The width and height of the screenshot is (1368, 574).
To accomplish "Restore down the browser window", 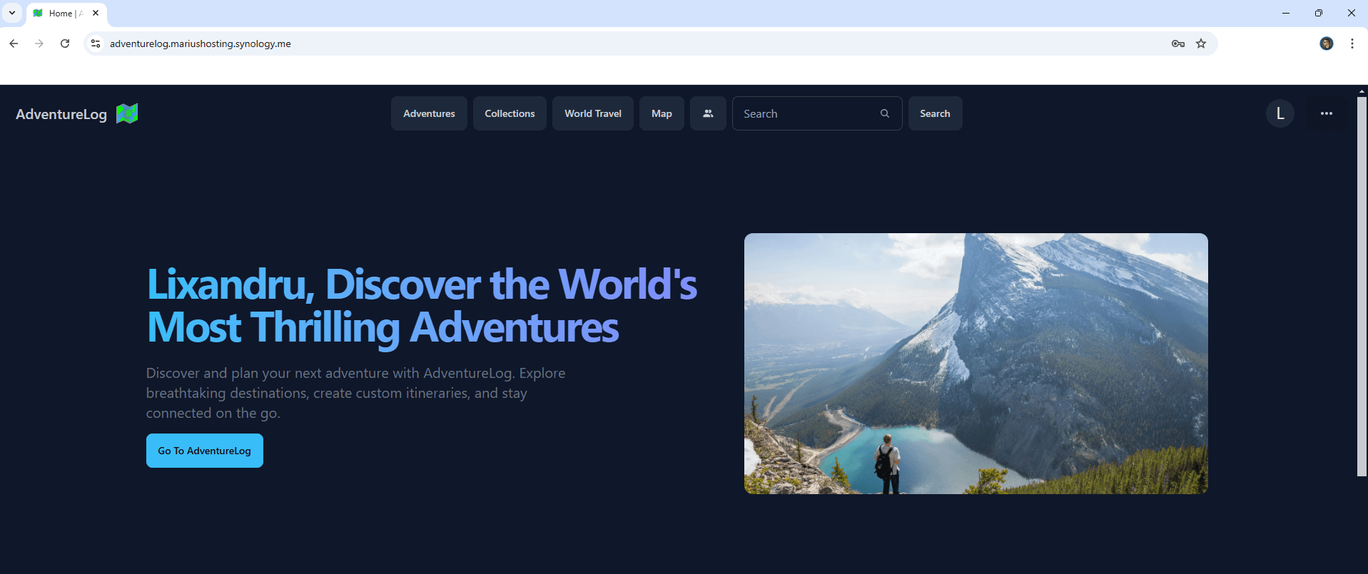I will pyautogui.click(x=1319, y=13).
